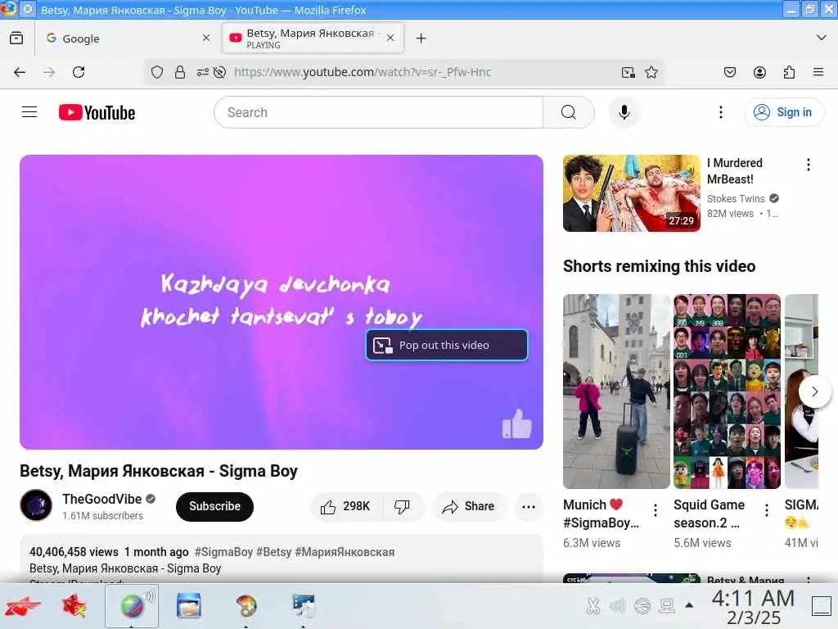Open the YouTube hamburger guide menu

[x=29, y=112]
